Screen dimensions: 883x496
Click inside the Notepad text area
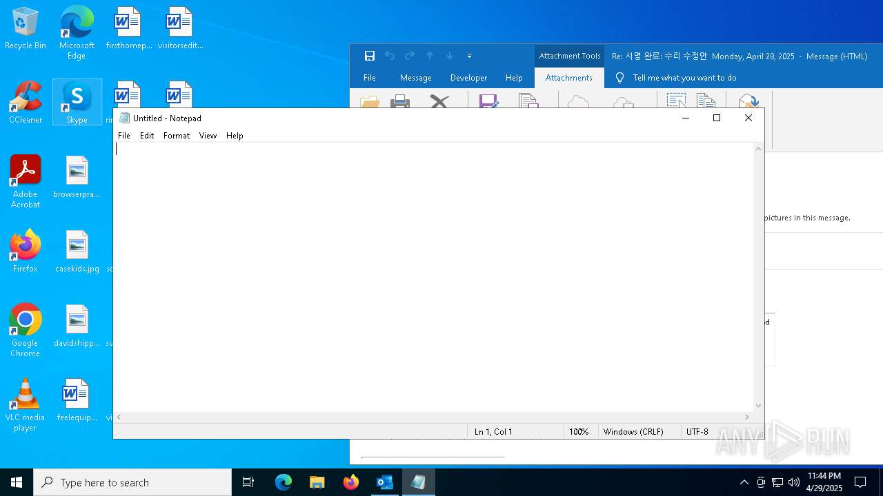point(434,277)
